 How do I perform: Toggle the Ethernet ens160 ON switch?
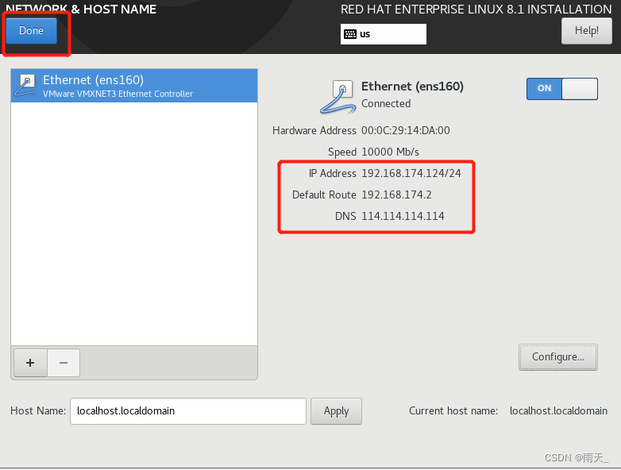(x=562, y=89)
